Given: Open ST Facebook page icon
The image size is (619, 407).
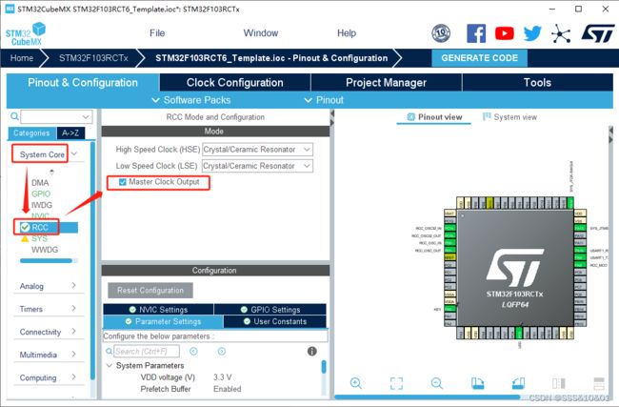Looking at the screenshot, I should click(476, 33).
